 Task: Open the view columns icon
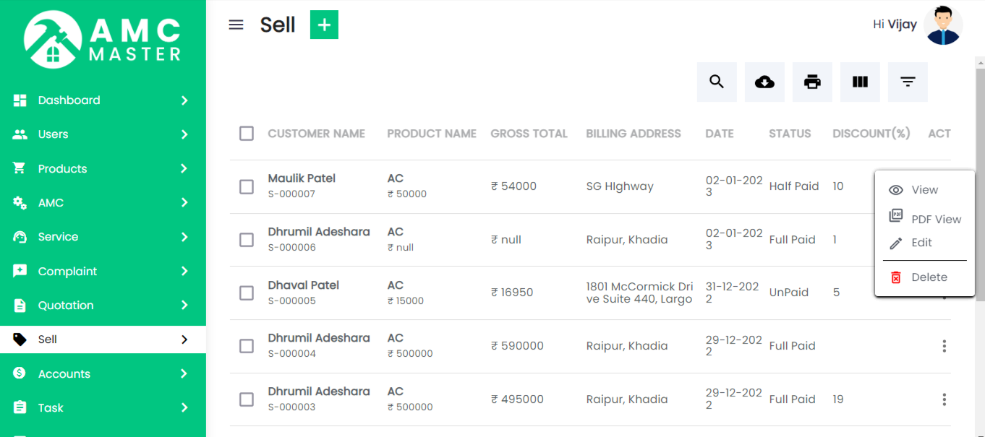(x=860, y=82)
